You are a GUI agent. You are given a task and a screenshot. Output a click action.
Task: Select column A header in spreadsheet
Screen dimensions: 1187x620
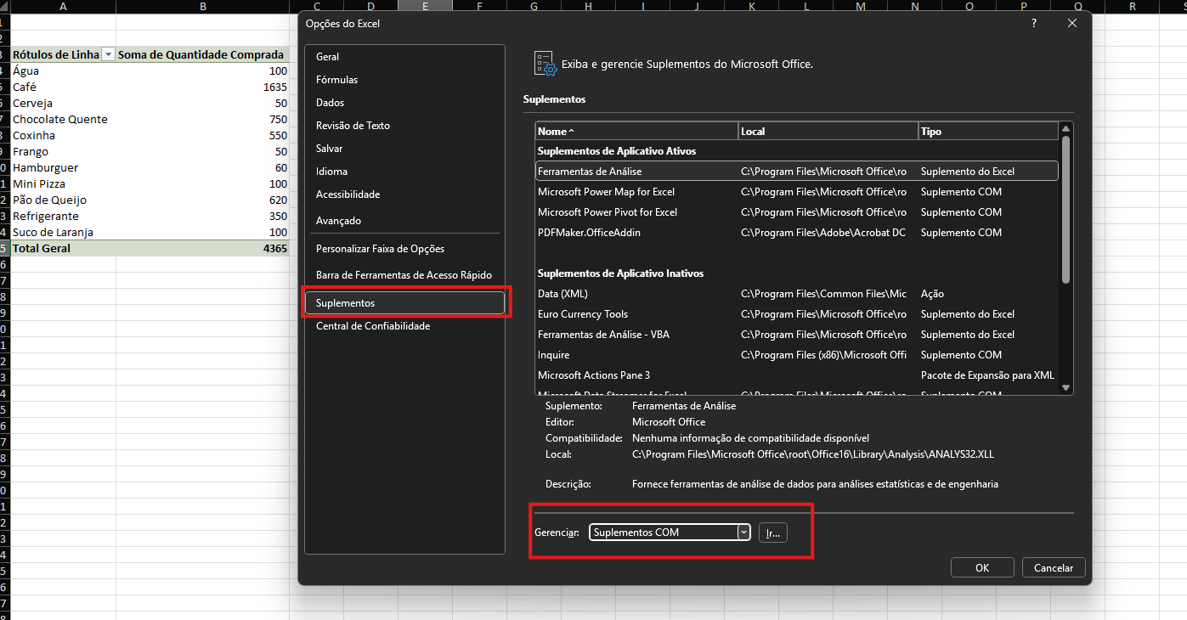64,7
